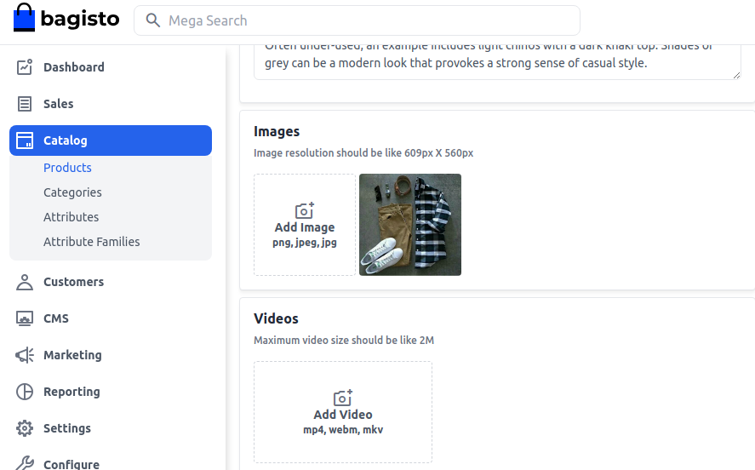Viewport: 755px width, 470px height.
Task: Click the Configure wrench icon
Action: [25, 464]
